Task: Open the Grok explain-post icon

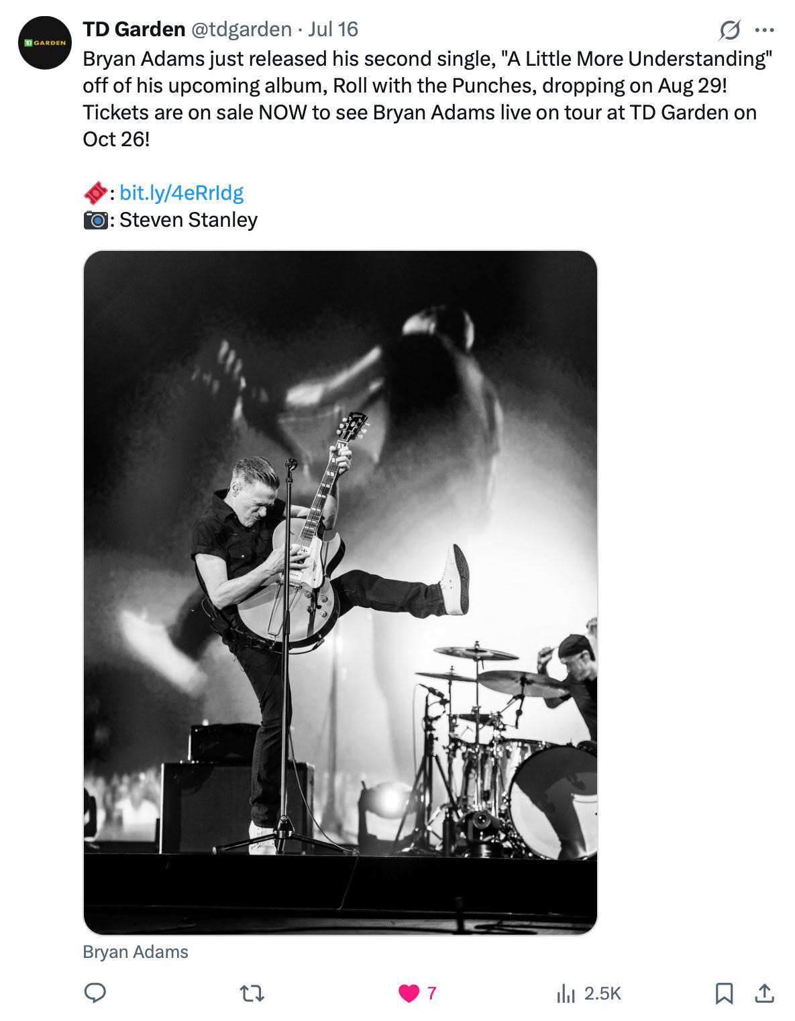Action: [x=729, y=30]
